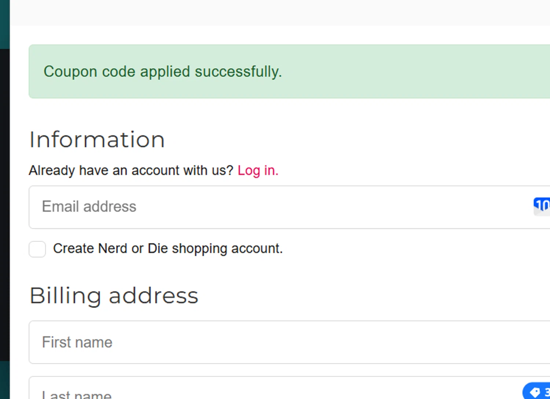Viewport: 550px width, 399px height.
Task: Focus the Email address field
Action: pos(289,207)
